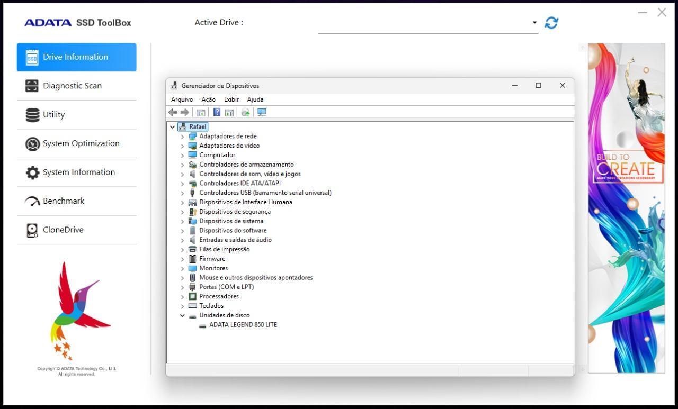The image size is (678, 409).
Task: Click the Adaptadores de rede network icon
Action: (x=192, y=137)
